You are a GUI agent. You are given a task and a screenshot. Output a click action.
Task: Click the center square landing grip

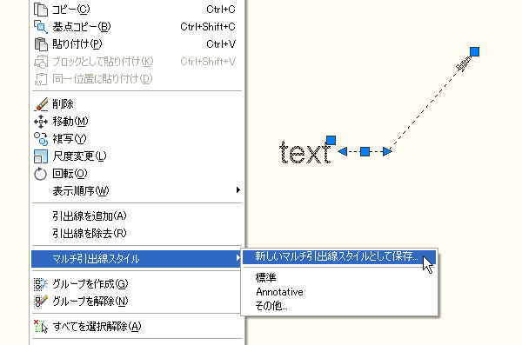click(365, 152)
